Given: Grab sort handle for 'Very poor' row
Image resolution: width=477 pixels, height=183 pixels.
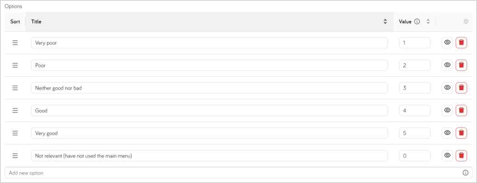Looking at the screenshot, I should (x=15, y=43).
